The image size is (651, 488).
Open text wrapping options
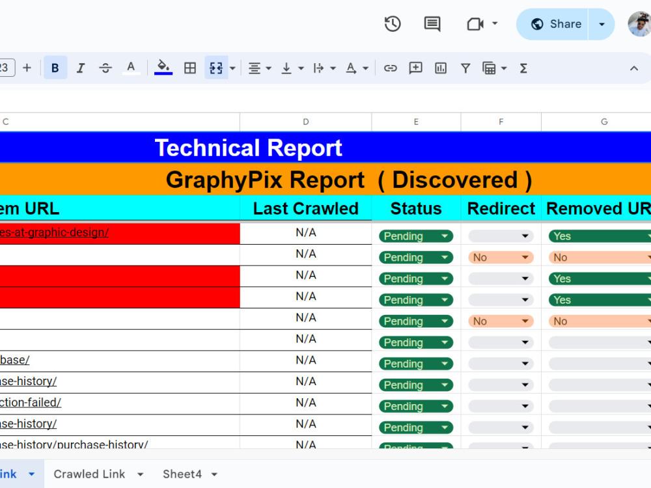point(324,68)
